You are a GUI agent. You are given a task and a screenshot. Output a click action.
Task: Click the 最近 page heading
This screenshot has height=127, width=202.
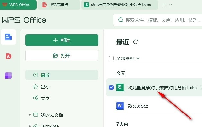(x=122, y=42)
